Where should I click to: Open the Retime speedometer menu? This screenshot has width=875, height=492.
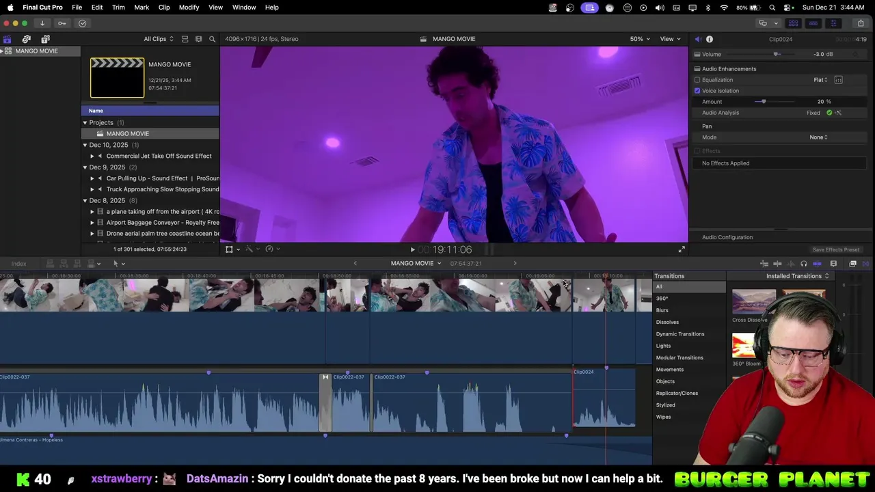[x=271, y=249]
